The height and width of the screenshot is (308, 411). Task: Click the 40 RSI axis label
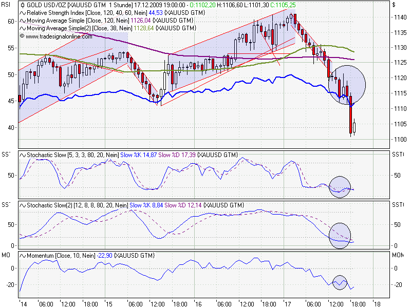click(11, 128)
